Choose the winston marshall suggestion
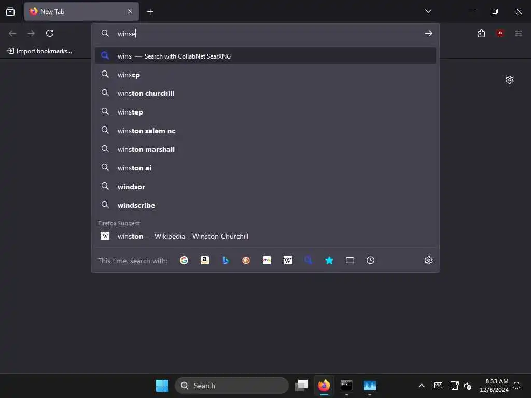This screenshot has height=398, width=531. 265,149
